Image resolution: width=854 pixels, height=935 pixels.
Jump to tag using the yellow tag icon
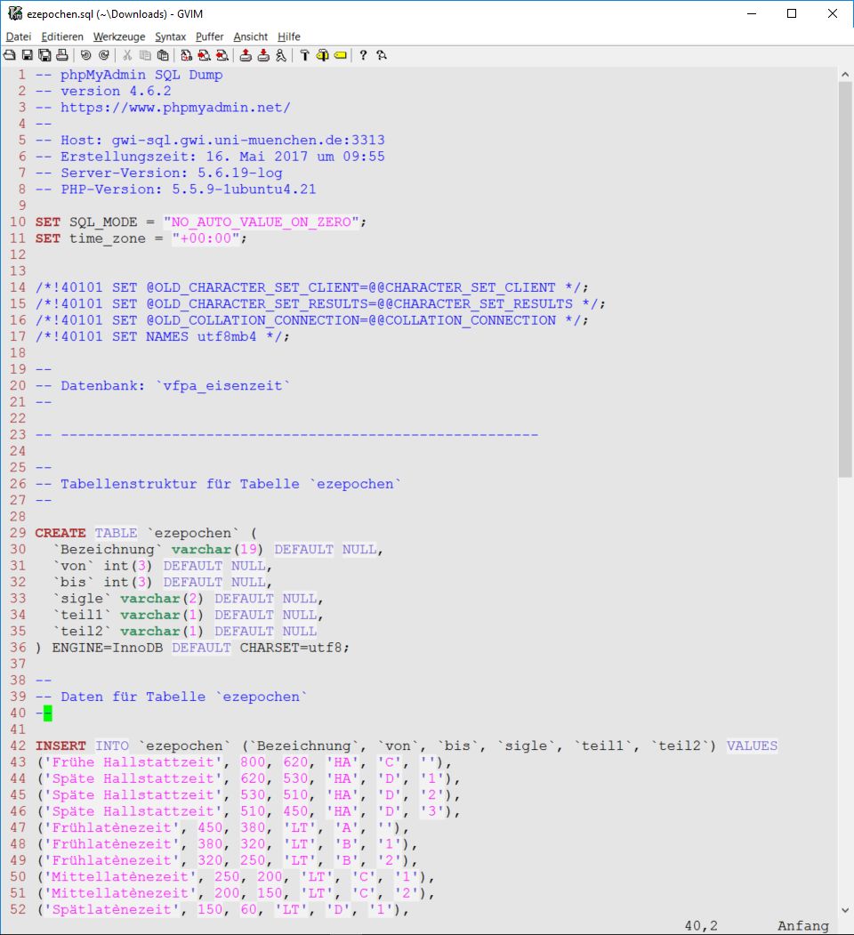coord(340,55)
